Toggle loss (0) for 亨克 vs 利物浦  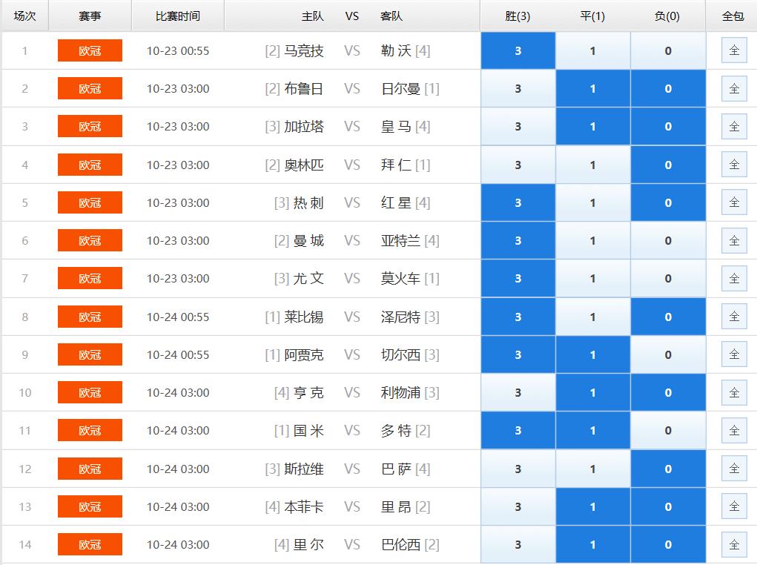coord(668,392)
